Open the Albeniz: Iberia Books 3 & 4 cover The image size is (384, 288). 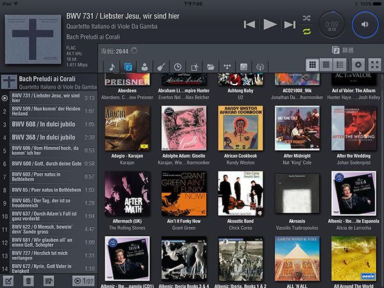(x=184, y=259)
